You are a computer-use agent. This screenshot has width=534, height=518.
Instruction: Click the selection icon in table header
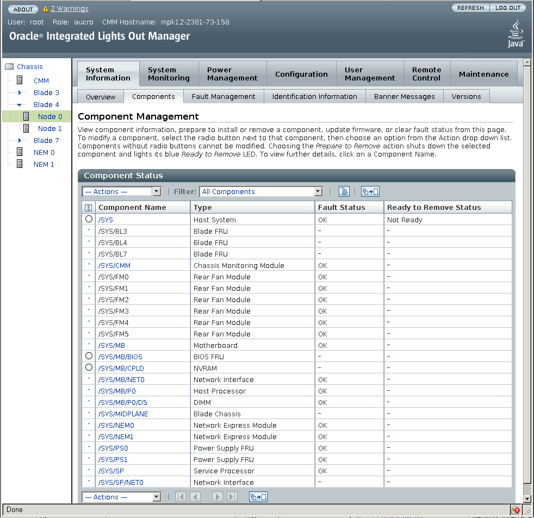[x=88, y=208]
